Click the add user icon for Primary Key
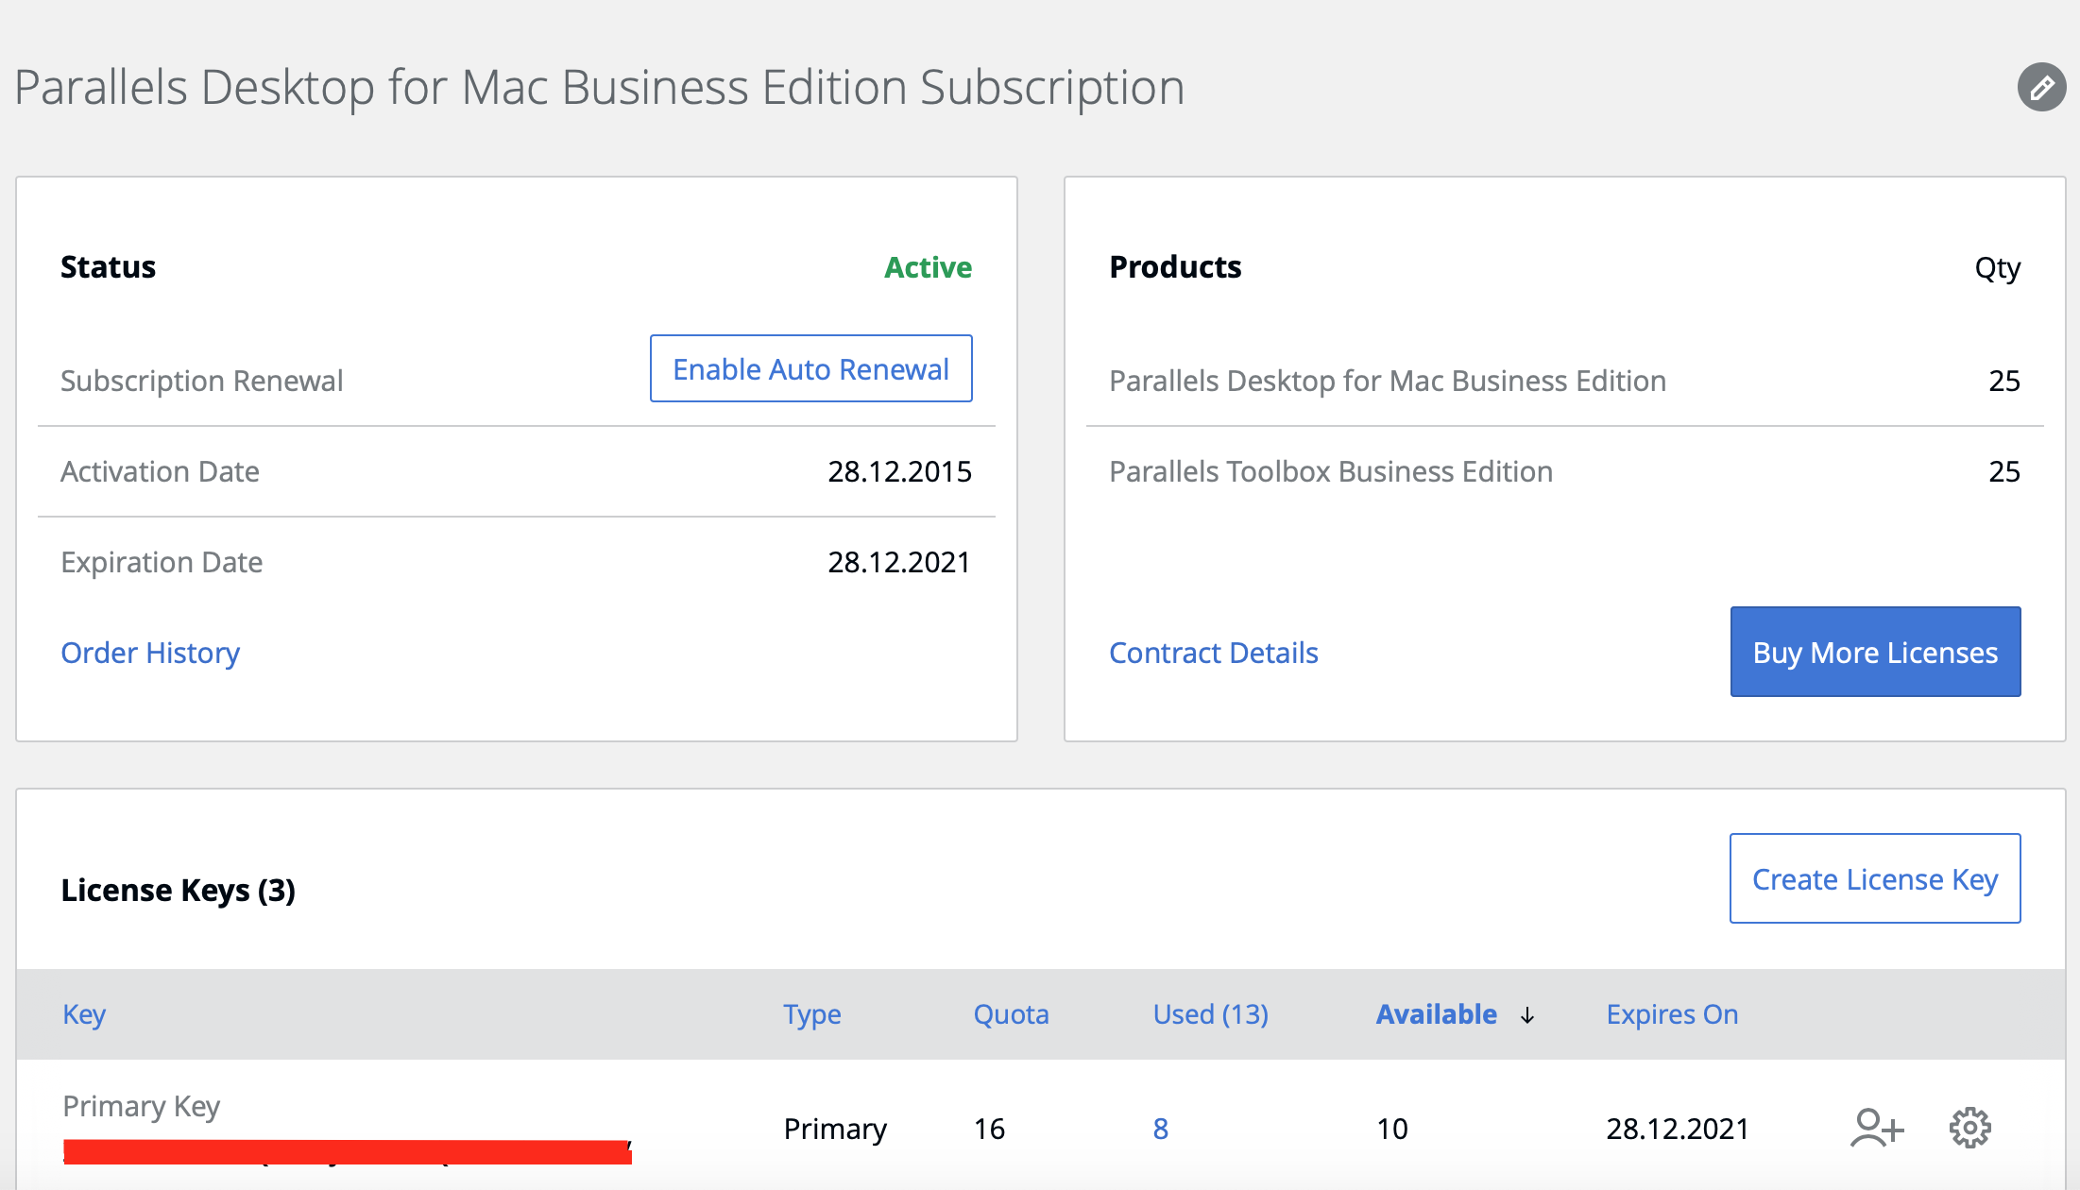This screenshot has width=2080, height=1190. click(1876, 1128)
